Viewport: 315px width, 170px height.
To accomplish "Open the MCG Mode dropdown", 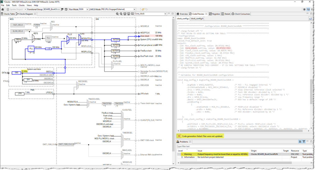I will pyautogui.click(x=134, y=9).
